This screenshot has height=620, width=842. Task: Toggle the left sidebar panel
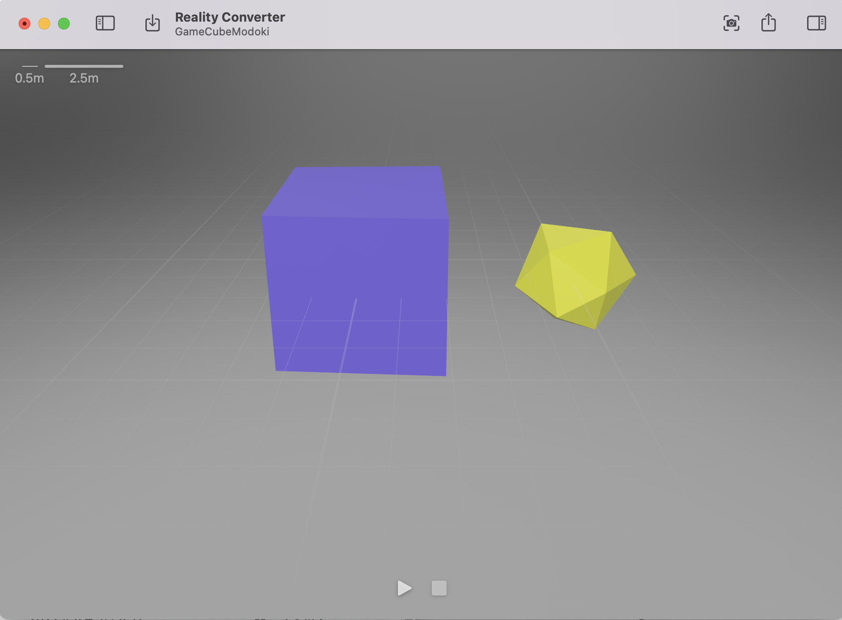(x=105, y=23)
